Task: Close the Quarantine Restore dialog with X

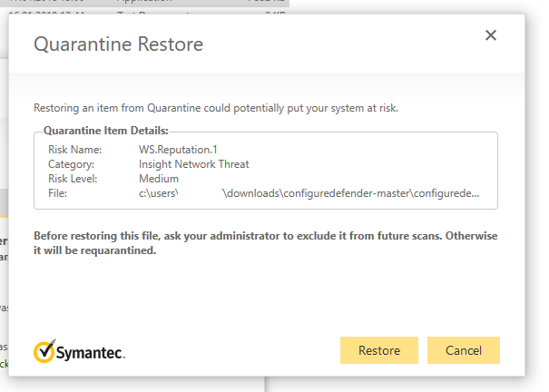Action: (491, 35)
